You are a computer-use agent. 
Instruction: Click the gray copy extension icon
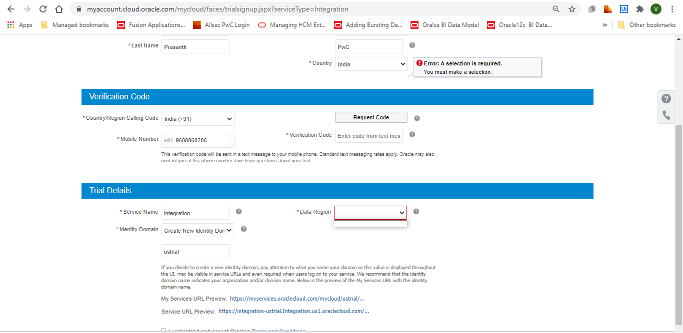592,9
